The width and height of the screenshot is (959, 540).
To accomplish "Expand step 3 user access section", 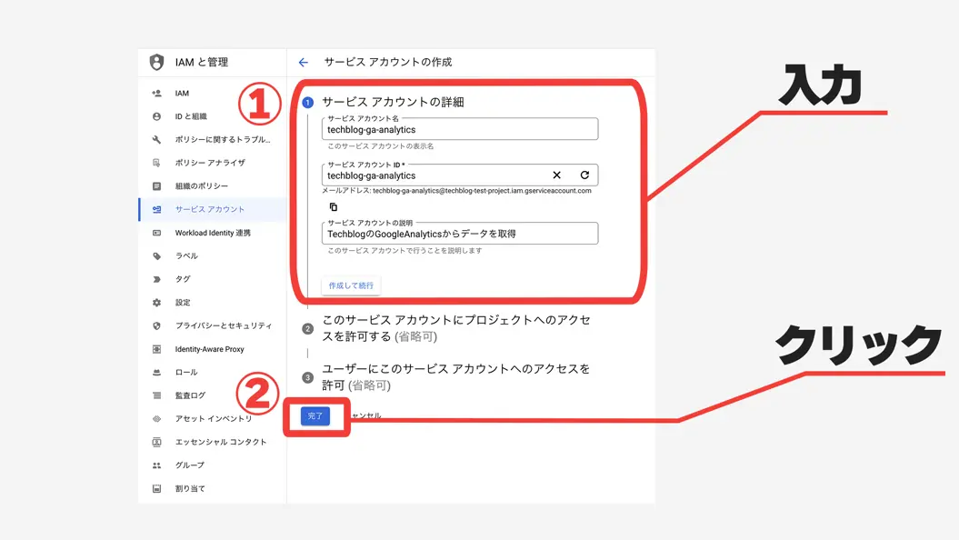I will [456, 377].
